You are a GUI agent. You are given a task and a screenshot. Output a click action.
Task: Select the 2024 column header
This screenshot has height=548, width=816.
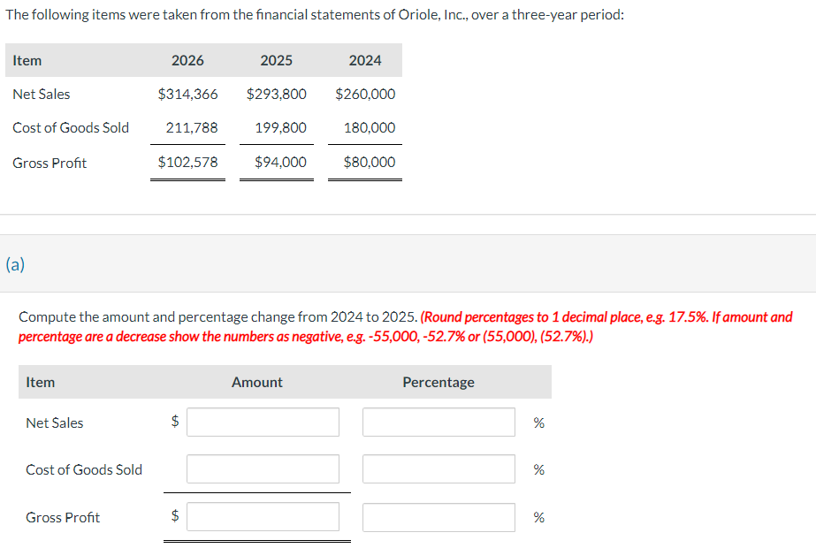tap(364, 60)
